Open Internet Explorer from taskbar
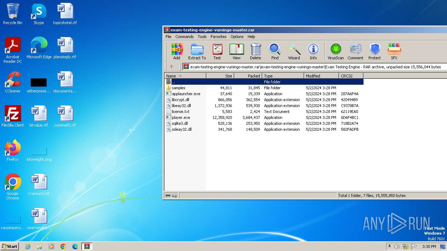The width and height of the screenshot is (447, 251). pos(28,246)
